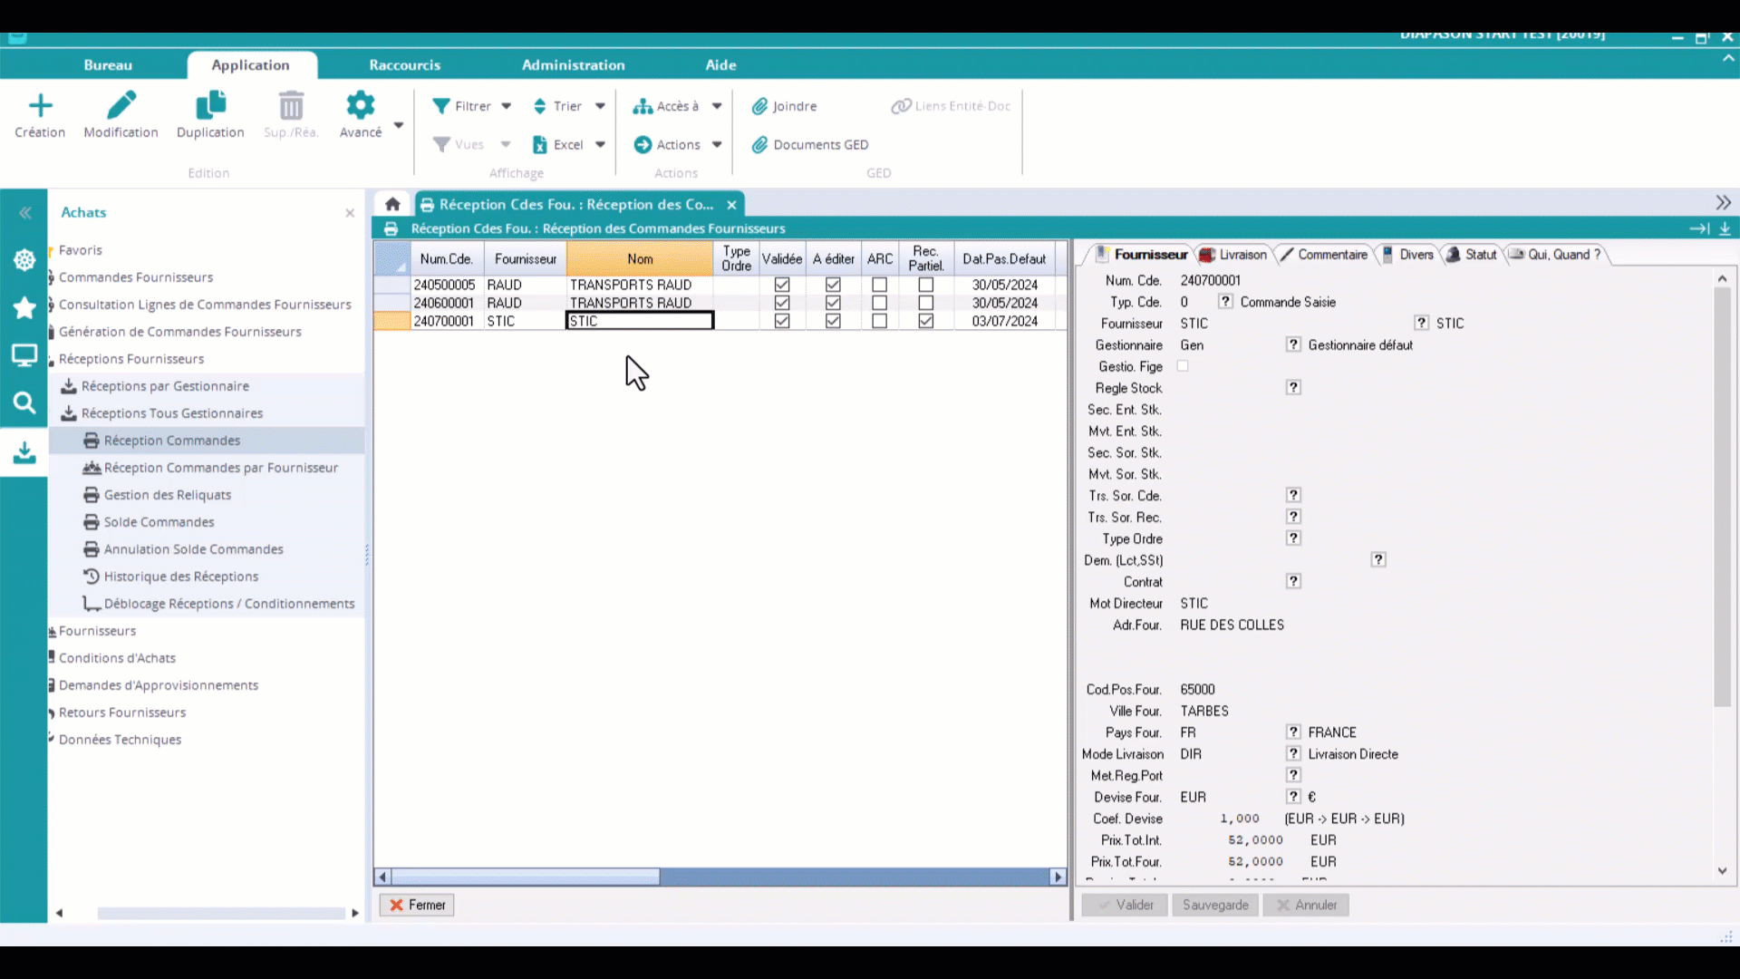
Task: Click the Fermer button
Action: click(x=417, y=905)
